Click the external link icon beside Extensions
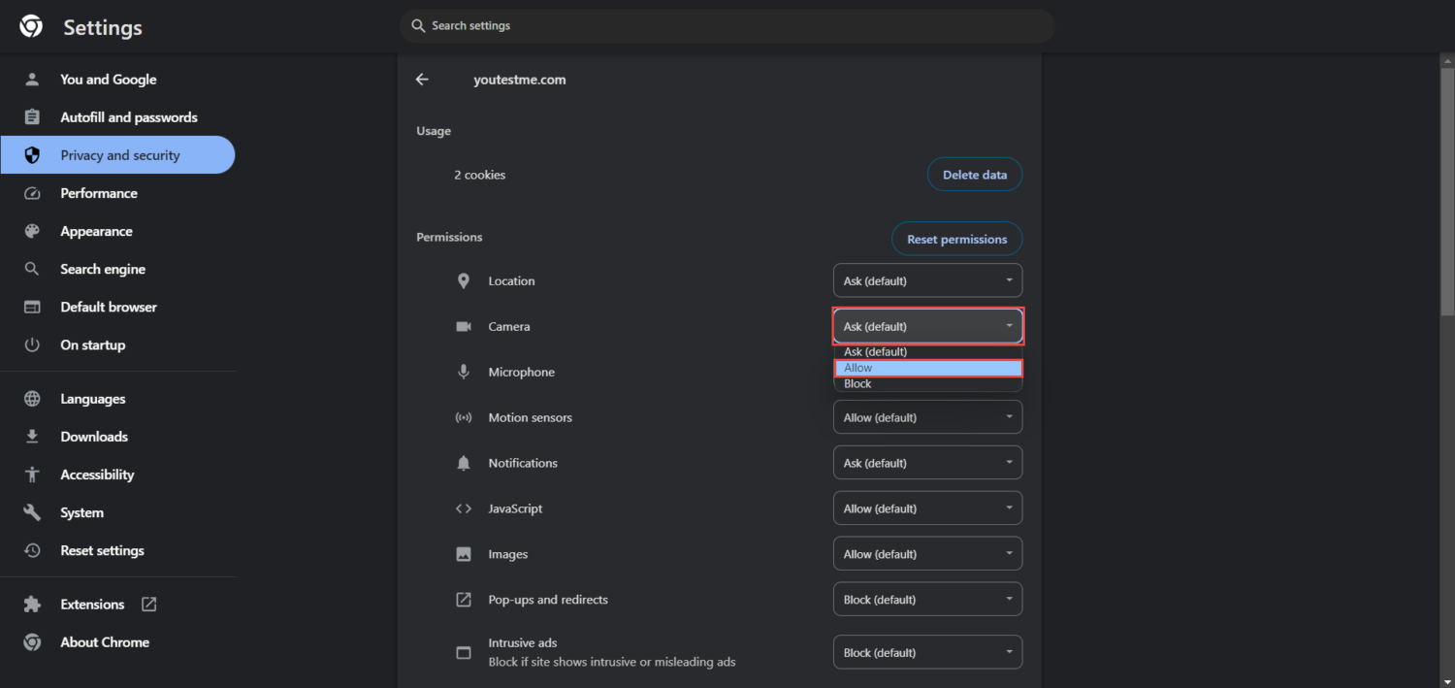 pos(148,604)
